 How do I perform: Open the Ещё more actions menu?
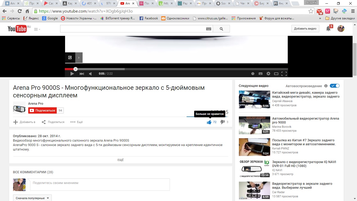[77, 122]
